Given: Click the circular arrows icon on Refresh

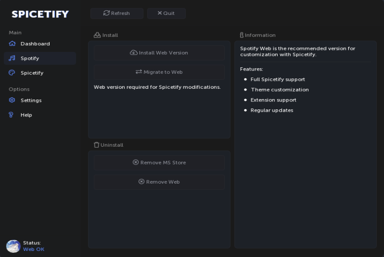Looking at the screenshot, I should (x=106, y=13).
